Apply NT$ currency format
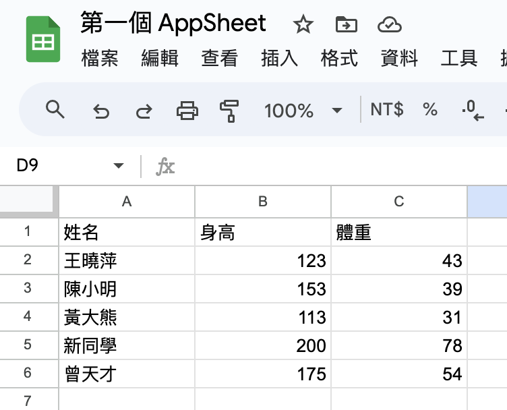This screenshot has height=410, width=507. pyautogui.click(x=387, y=109)
